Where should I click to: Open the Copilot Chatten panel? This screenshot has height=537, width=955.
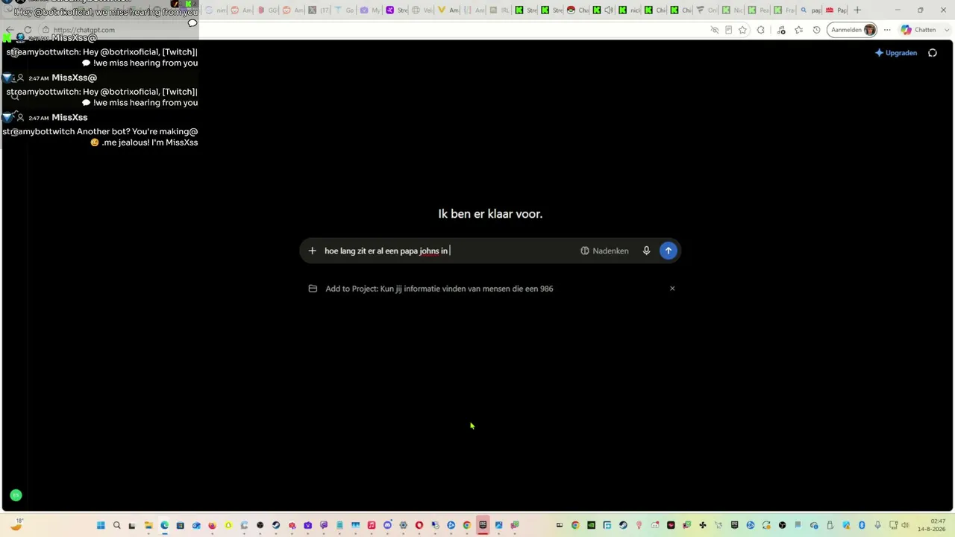pos(918,30)
